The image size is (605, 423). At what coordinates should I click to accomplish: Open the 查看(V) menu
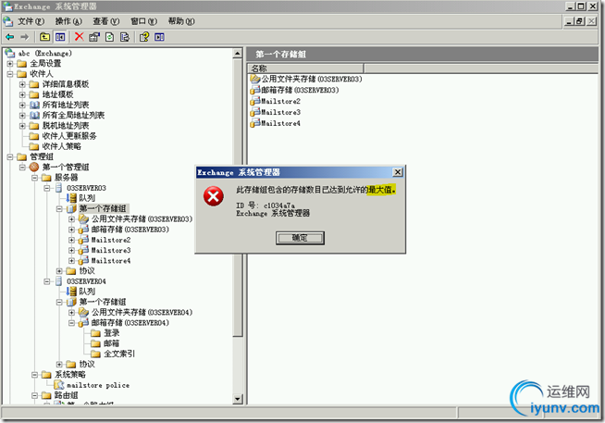pyautogui.click(x=106, y=21)
